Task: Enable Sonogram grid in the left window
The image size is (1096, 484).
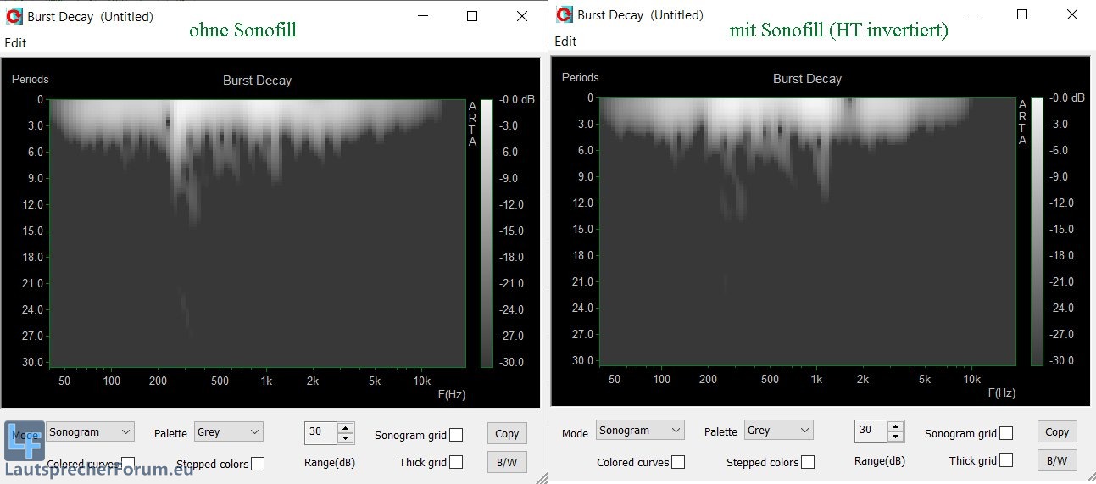Action: point(456,435)
